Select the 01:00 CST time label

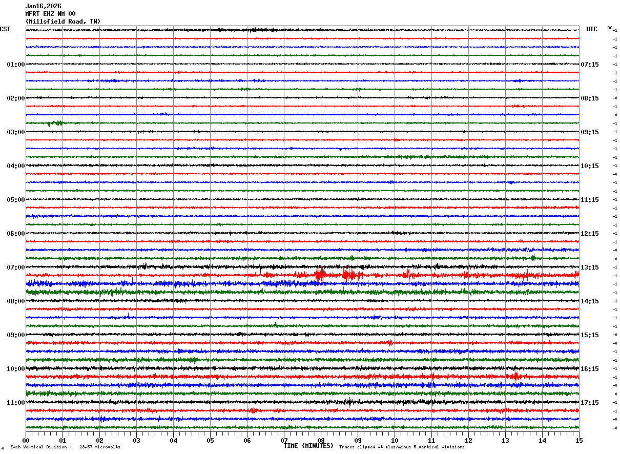(16, 65)
